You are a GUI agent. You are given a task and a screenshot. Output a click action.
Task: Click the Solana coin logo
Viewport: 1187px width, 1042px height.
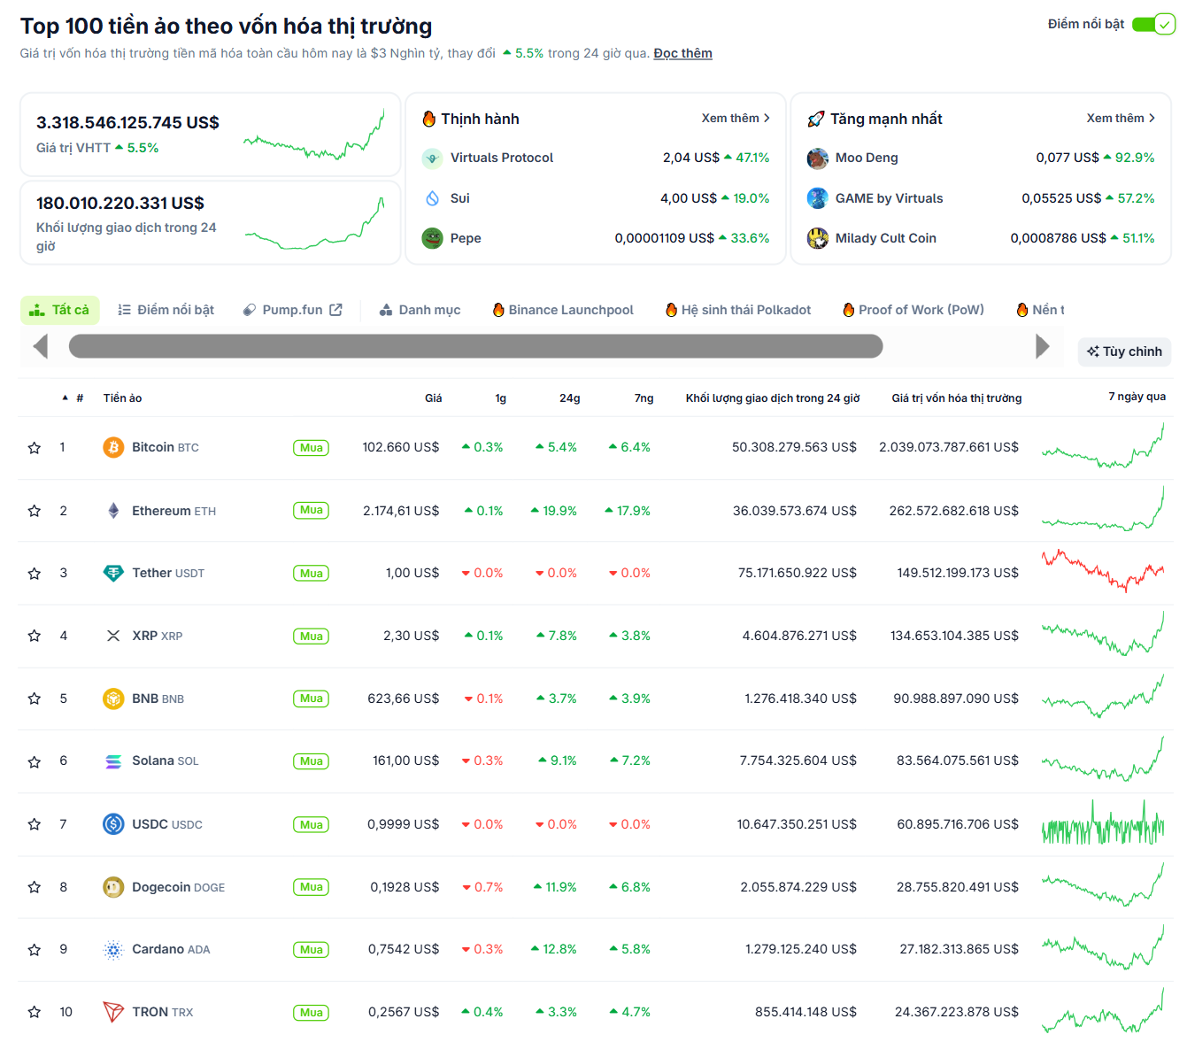coord(113,761)
